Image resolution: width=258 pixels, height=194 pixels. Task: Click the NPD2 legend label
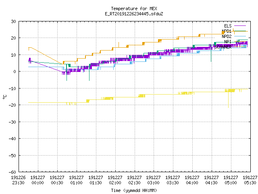coord(227,36)
